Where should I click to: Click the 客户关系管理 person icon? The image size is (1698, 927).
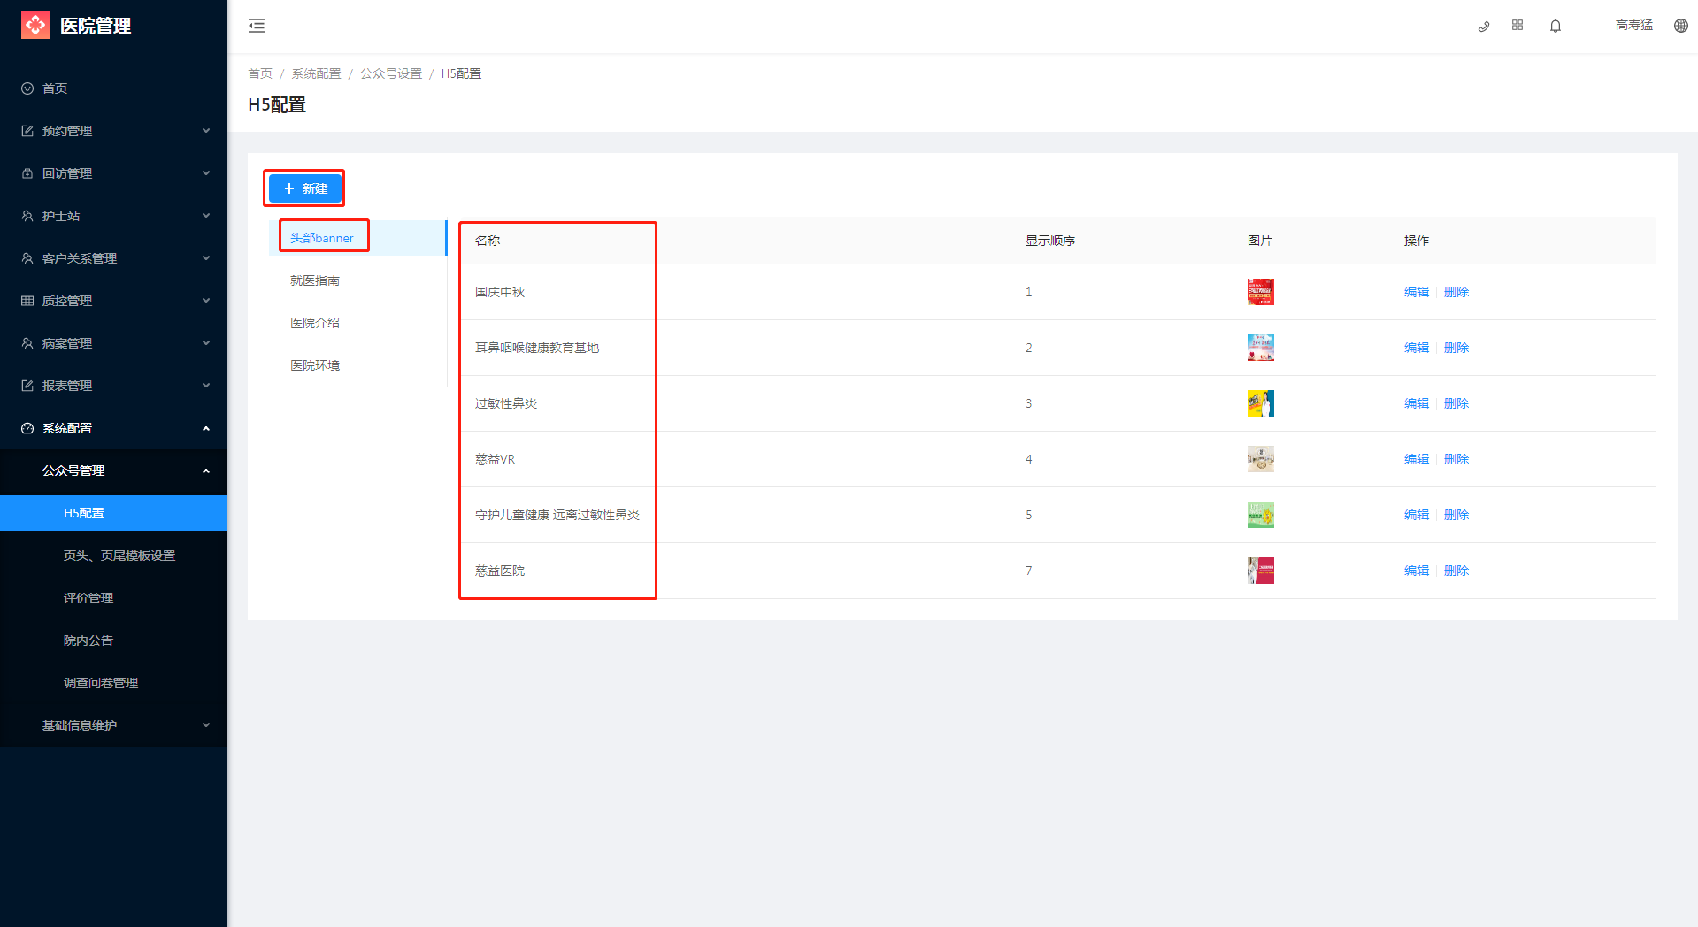point(27,258)
